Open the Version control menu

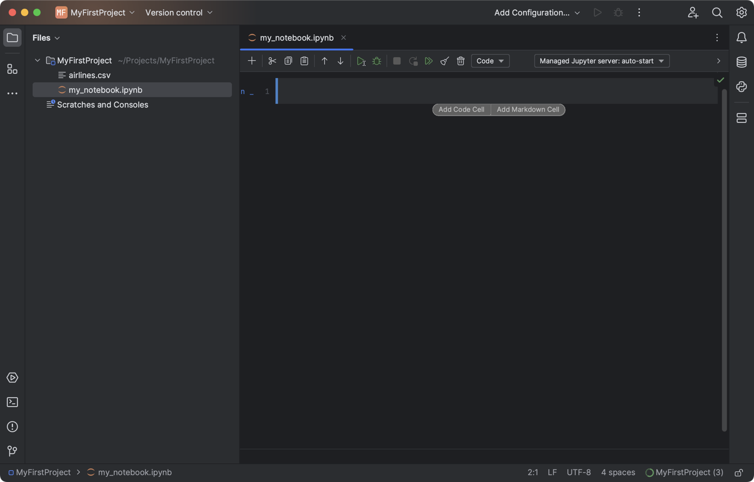pyautogui.click(x=179, y=12)
